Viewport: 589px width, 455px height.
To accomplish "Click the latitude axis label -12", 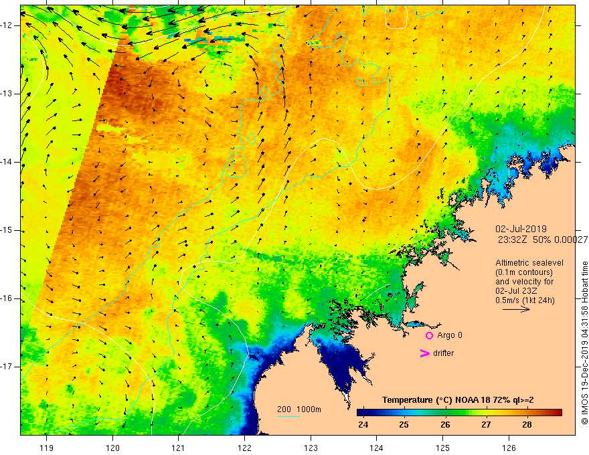I will tap(7, 25).
